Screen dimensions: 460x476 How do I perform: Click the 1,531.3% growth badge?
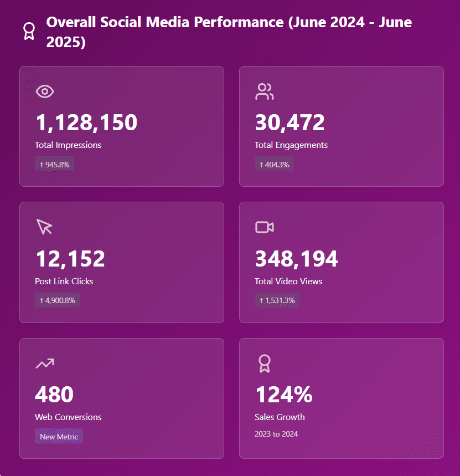[277, 300]
